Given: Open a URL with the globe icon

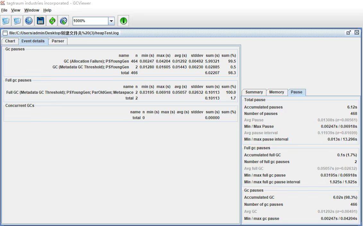Looking at the screenshot, I should (29, 21).
